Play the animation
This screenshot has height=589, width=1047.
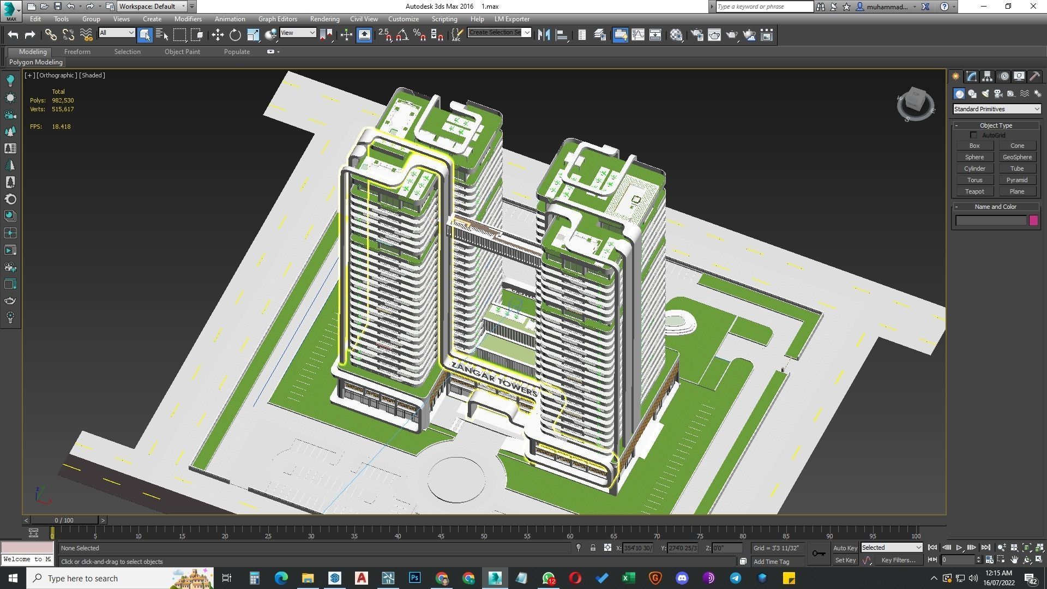(959, 548)
